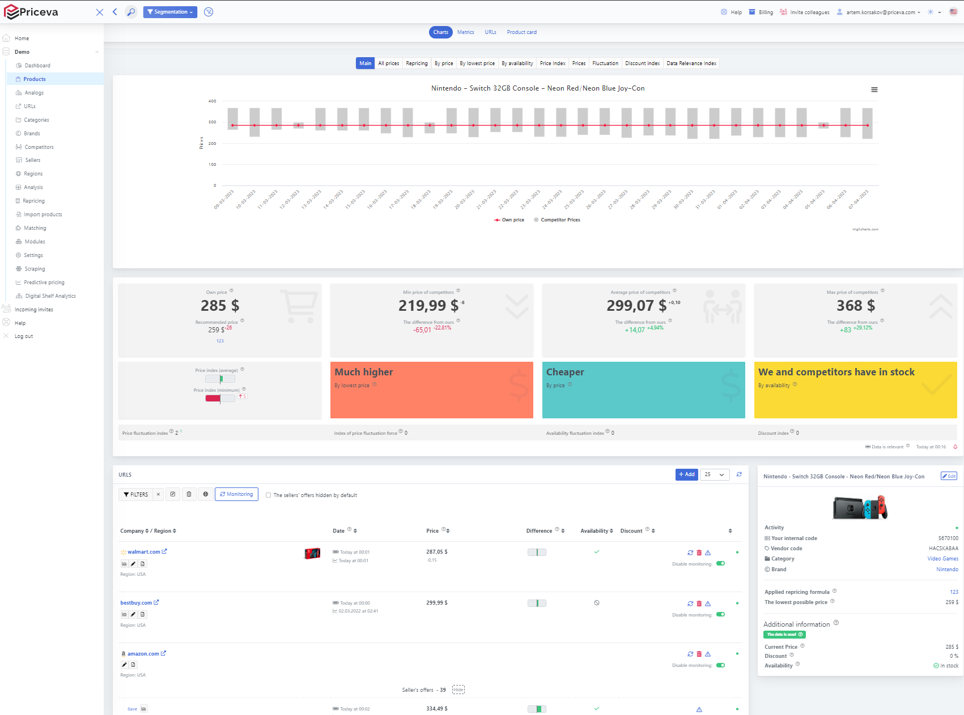
Task: Delete the walmart.com URL row
Action: pyautogui.click(x=699, y=553)
